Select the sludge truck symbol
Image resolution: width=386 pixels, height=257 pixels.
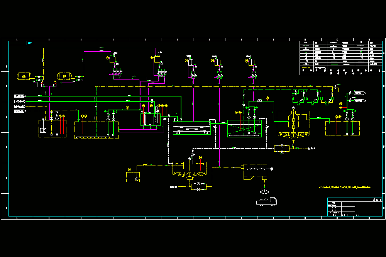point(266,201)
